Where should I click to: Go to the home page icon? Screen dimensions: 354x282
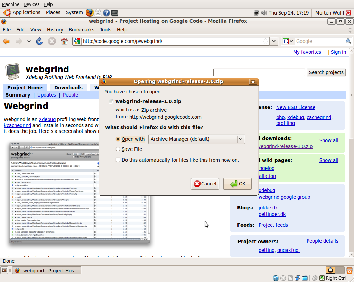click(x=64, y=42)
